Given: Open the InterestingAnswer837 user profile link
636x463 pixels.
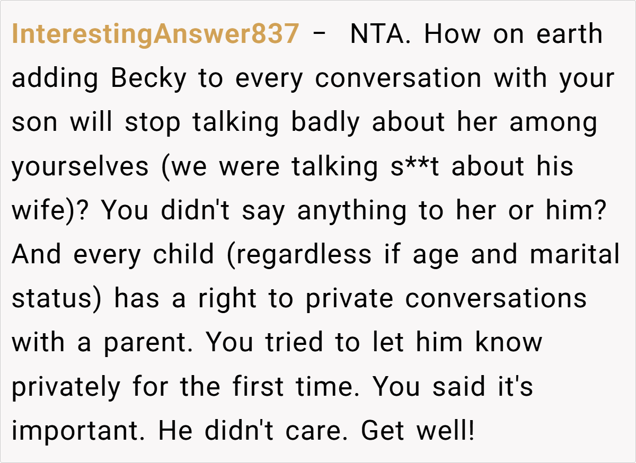Looking at the screenshot, I should 155,35.
